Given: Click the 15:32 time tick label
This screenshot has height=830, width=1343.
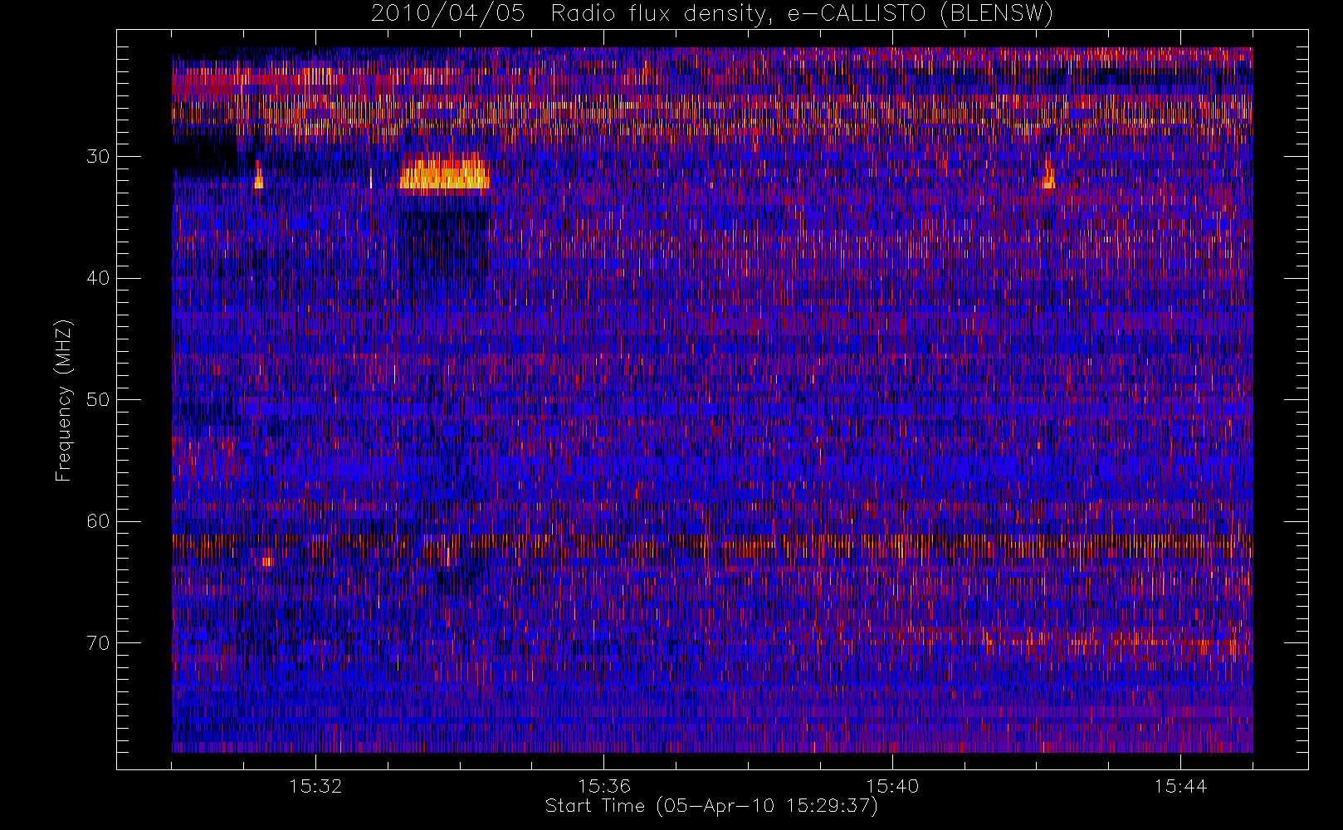Looking at the screenshot, I should tap(315, 785).
